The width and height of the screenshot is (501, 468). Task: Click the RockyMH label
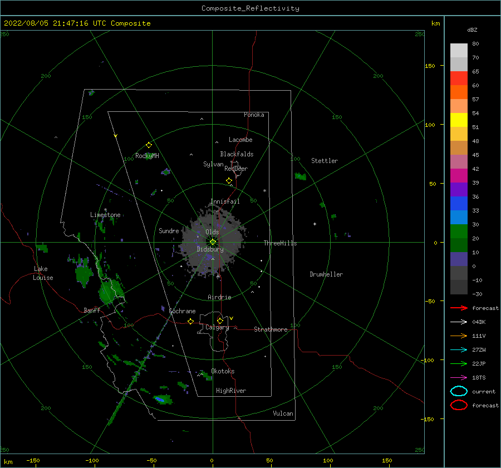pos(147,156)
